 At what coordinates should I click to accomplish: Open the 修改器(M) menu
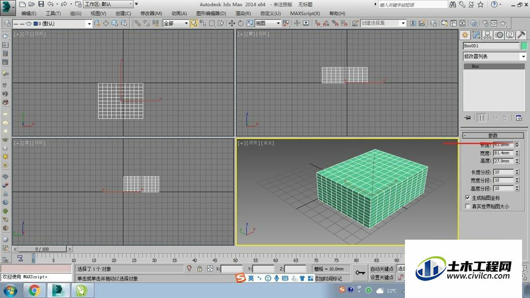click(151, 14)
